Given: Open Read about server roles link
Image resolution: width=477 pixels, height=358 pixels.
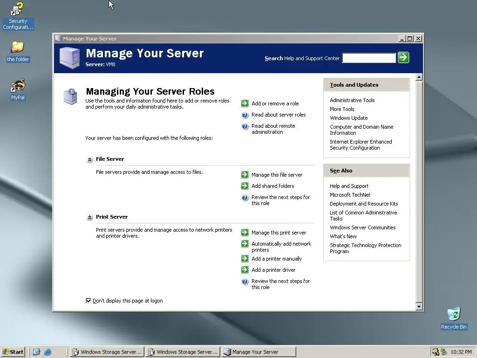Looking at the screenshot, I should tap(279, 115).
